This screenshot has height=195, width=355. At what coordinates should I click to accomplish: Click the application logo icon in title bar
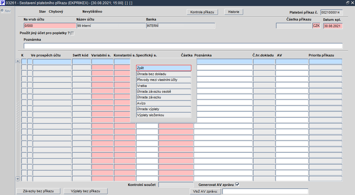click(x=2, y=3)
